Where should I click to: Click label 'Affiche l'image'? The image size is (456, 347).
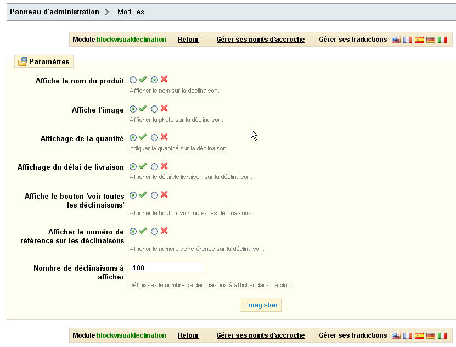(x=98, y=110)
